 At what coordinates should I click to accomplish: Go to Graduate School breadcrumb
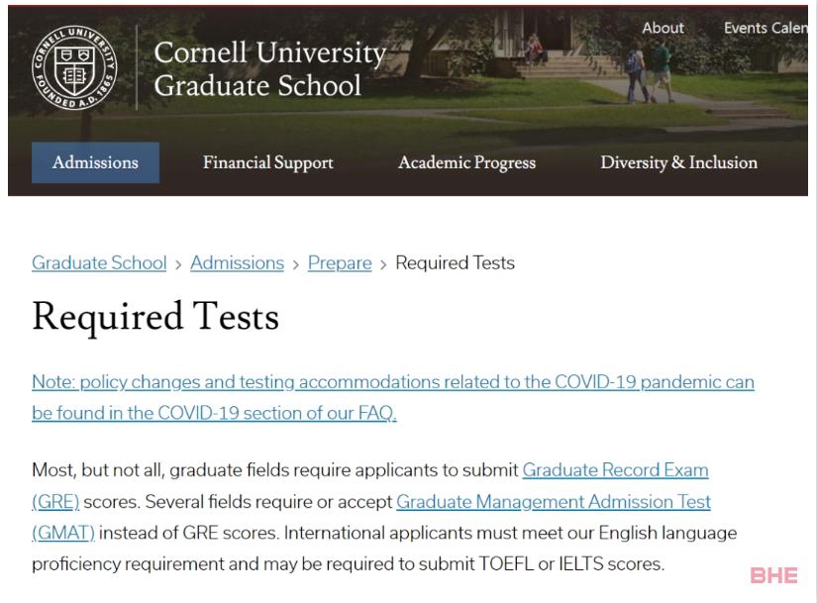click(99, 262)
